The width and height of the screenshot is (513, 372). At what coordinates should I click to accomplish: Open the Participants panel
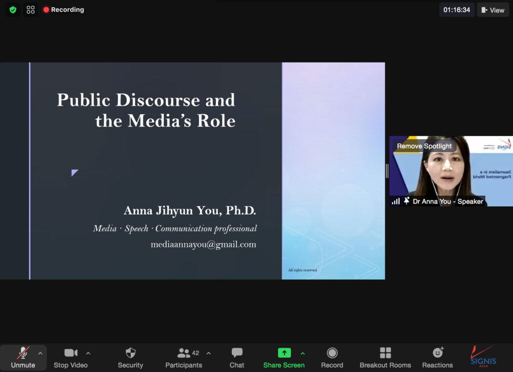184,353
